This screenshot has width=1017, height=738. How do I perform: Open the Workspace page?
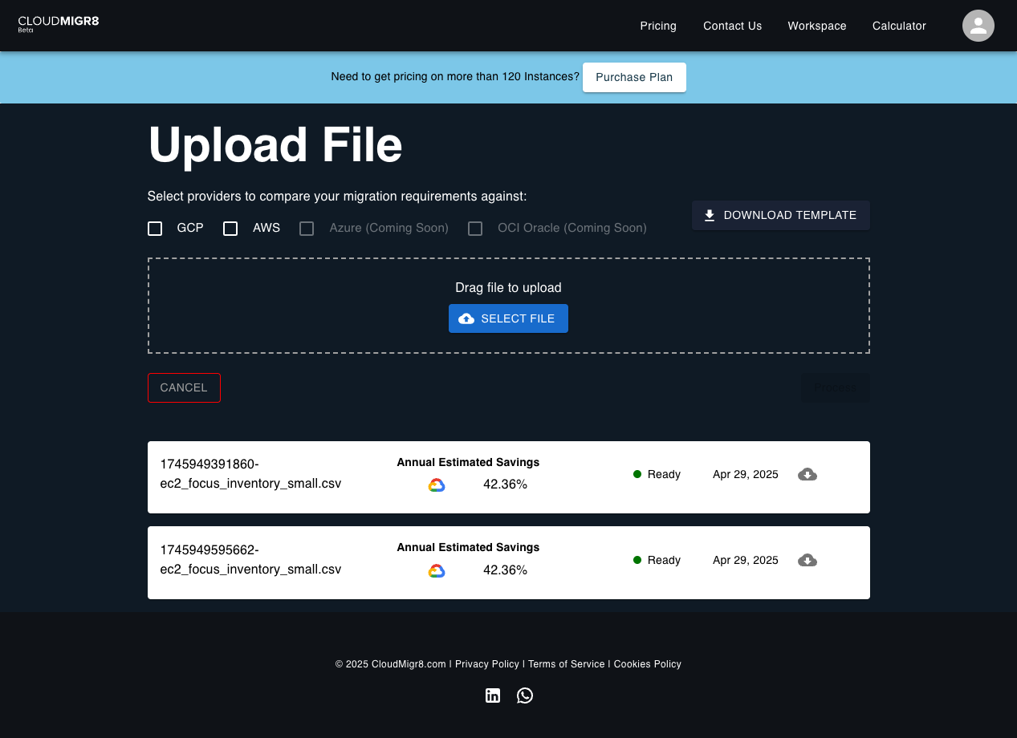[x=817, y=26]
